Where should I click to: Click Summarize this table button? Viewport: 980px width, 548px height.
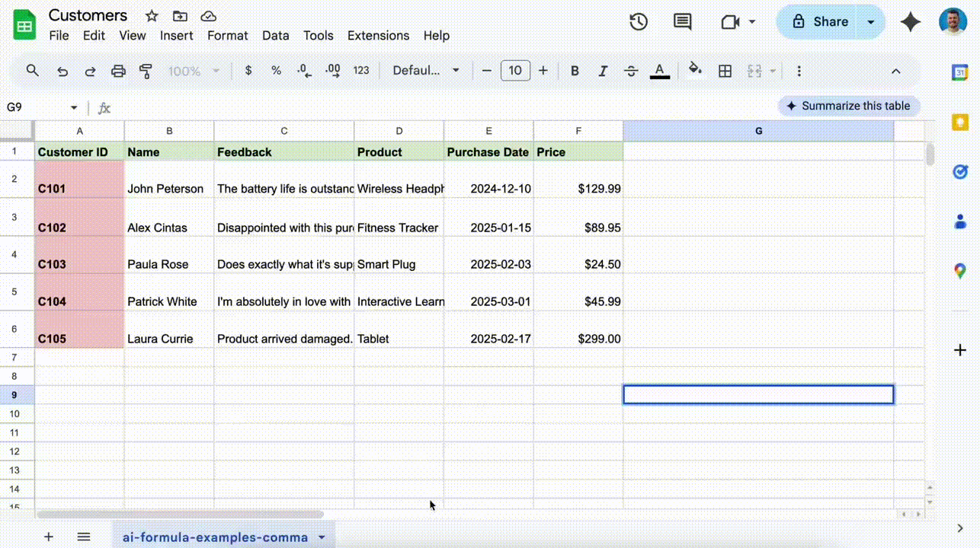848,106
